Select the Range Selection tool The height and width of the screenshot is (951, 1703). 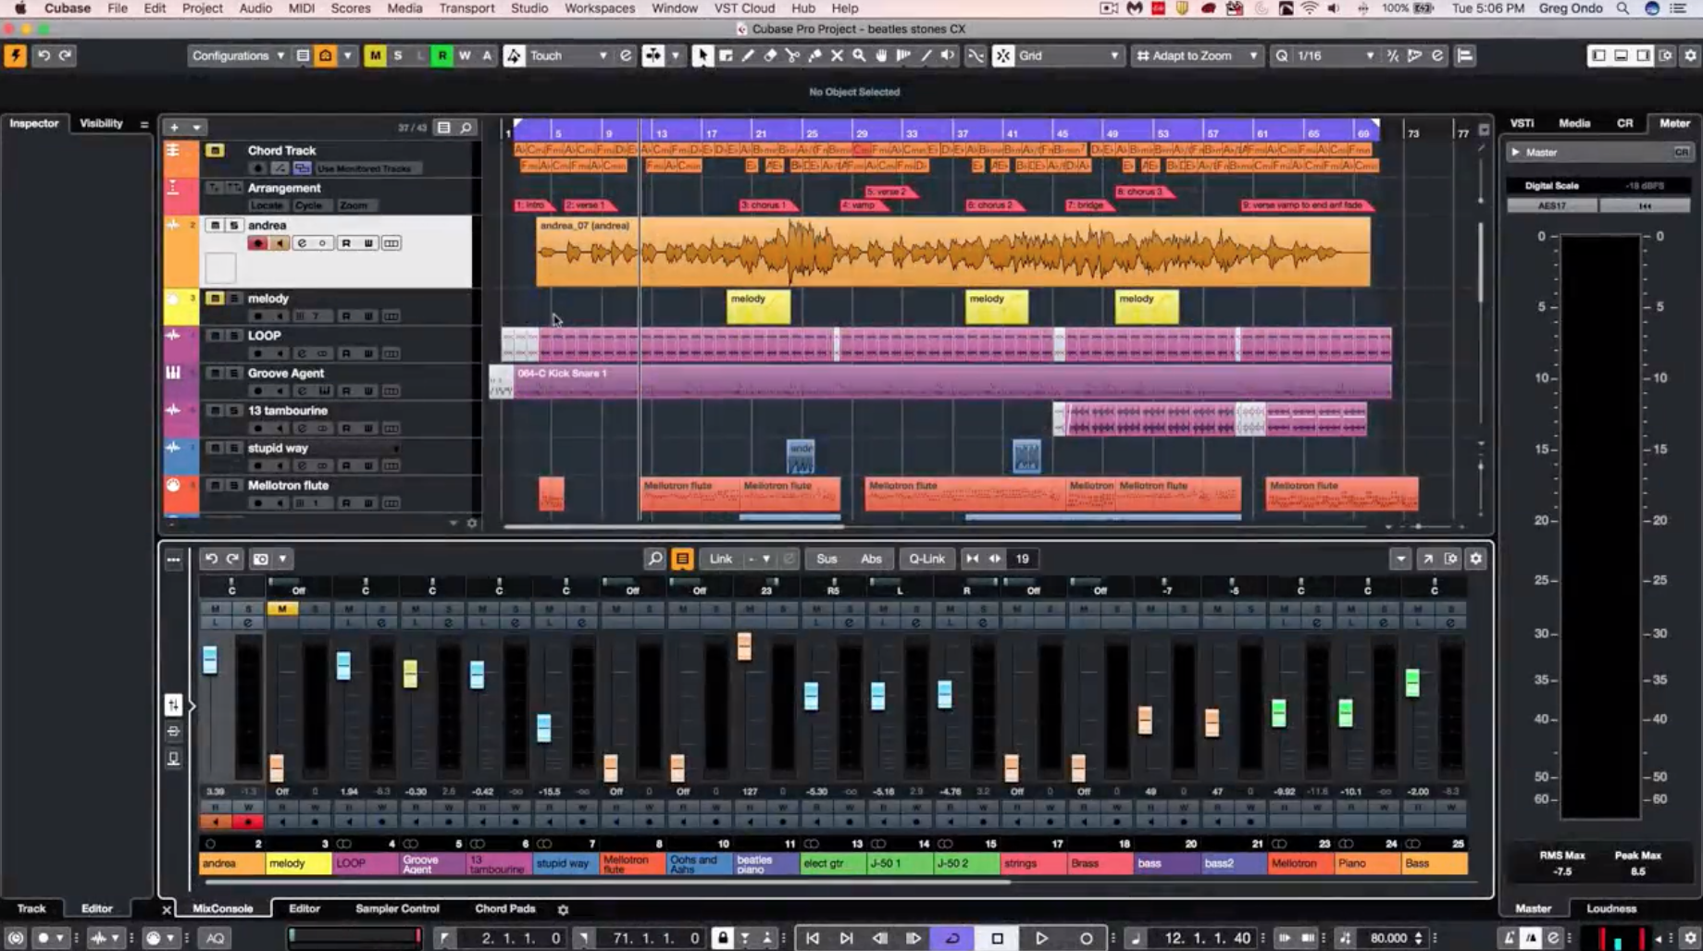click(x=726, y=56)
